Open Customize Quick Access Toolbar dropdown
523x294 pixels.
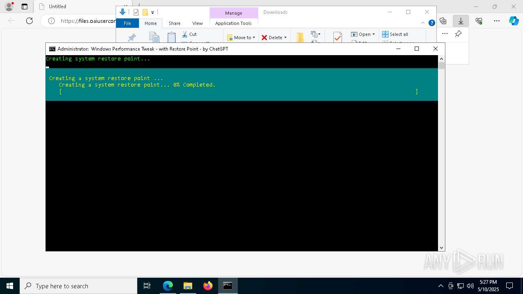pyautogui.click(x=152, y=13)
